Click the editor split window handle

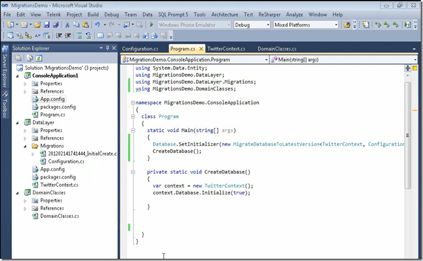coord(408,68)
